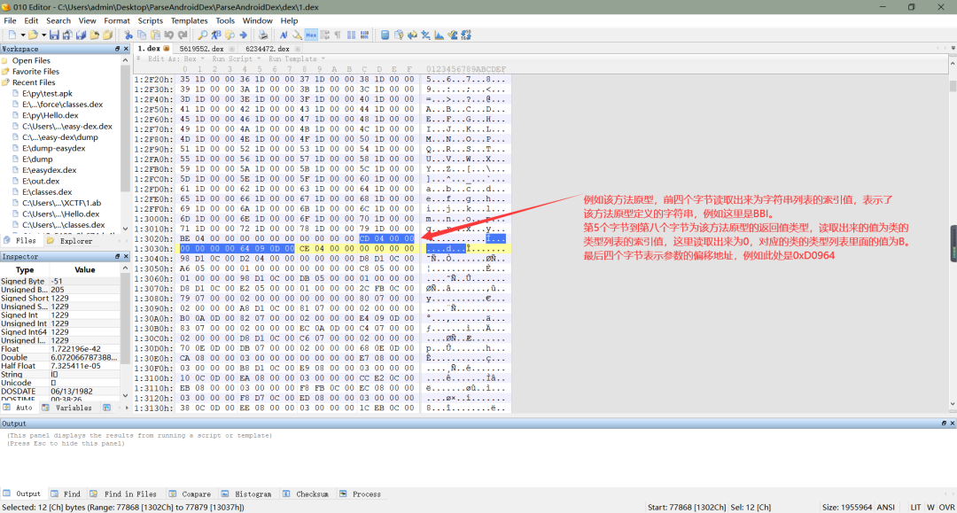The height and width of the screenshot is (513, 957).
Task: Select the Recent Files workspace item
Action: 34,82
